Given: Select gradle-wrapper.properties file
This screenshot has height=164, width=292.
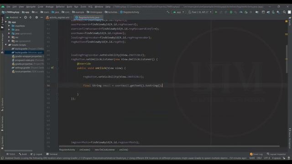Looking at the screenshot, I should tap(27, 56).
